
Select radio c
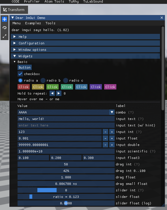click(x=66, y=80)
